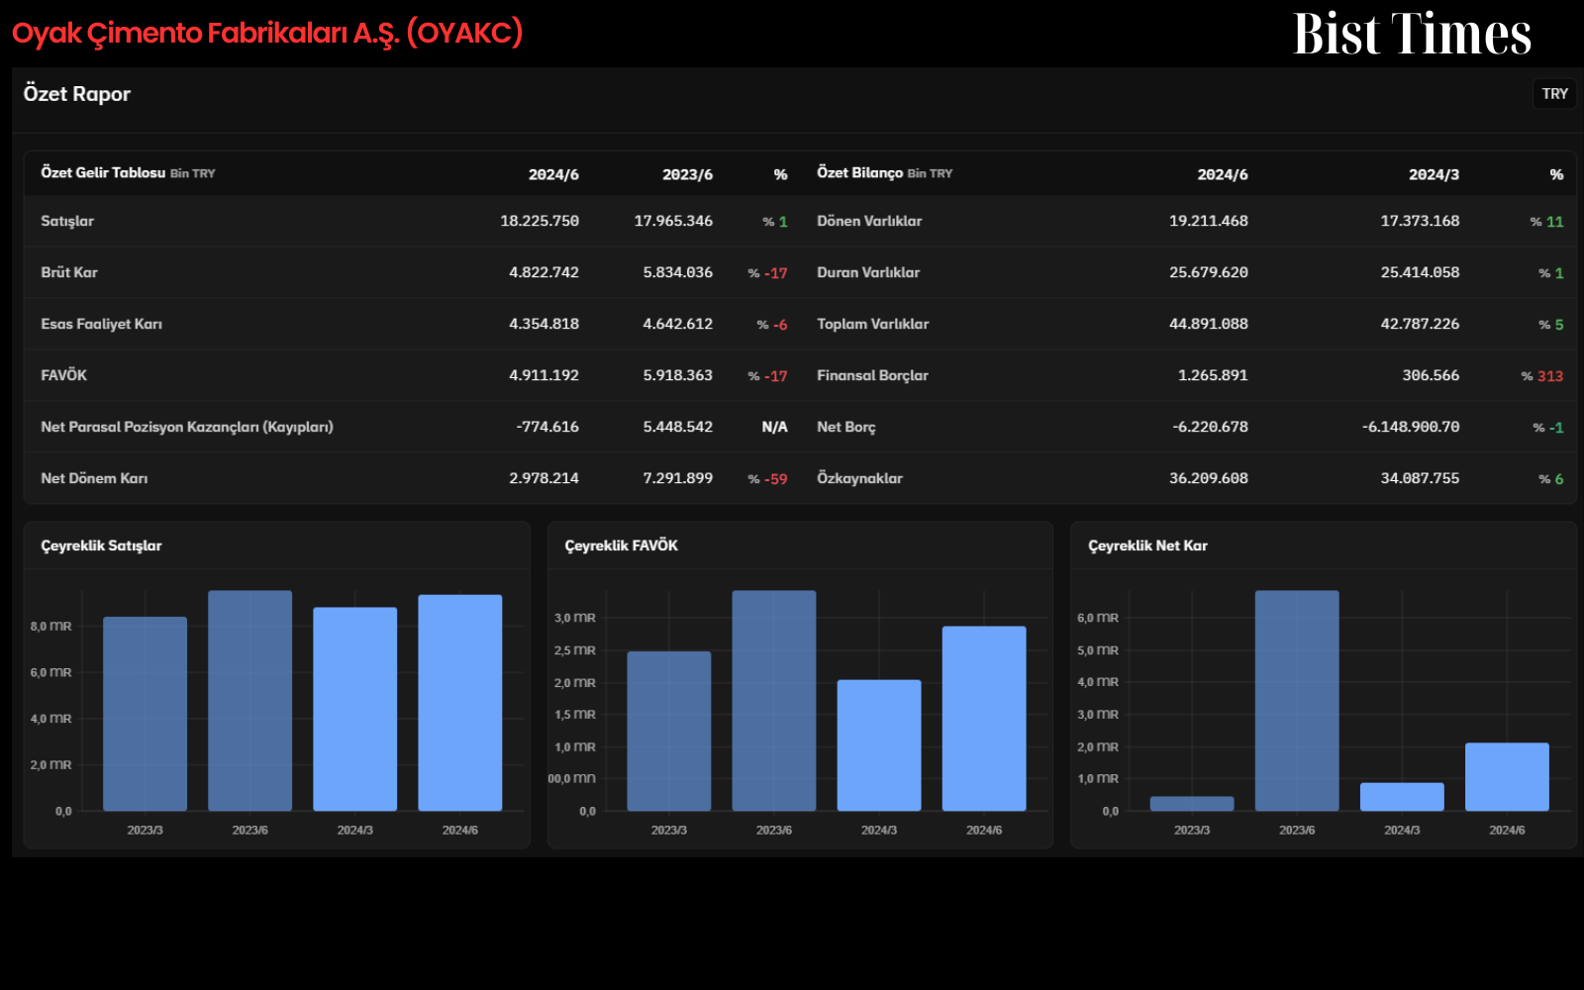Select the 'Duran Varlıklar' row label
Screen dimensions: 1584x990
868,272
